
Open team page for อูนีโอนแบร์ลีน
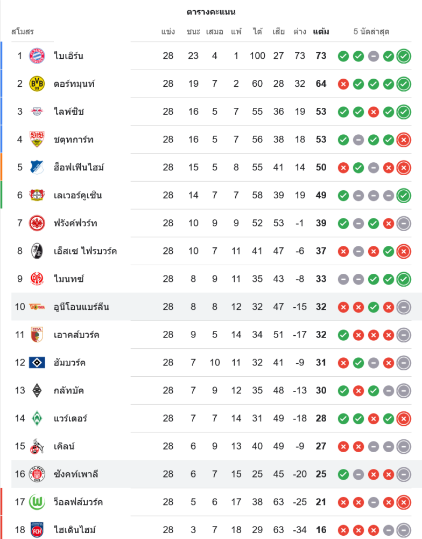[x=81, y=307]
